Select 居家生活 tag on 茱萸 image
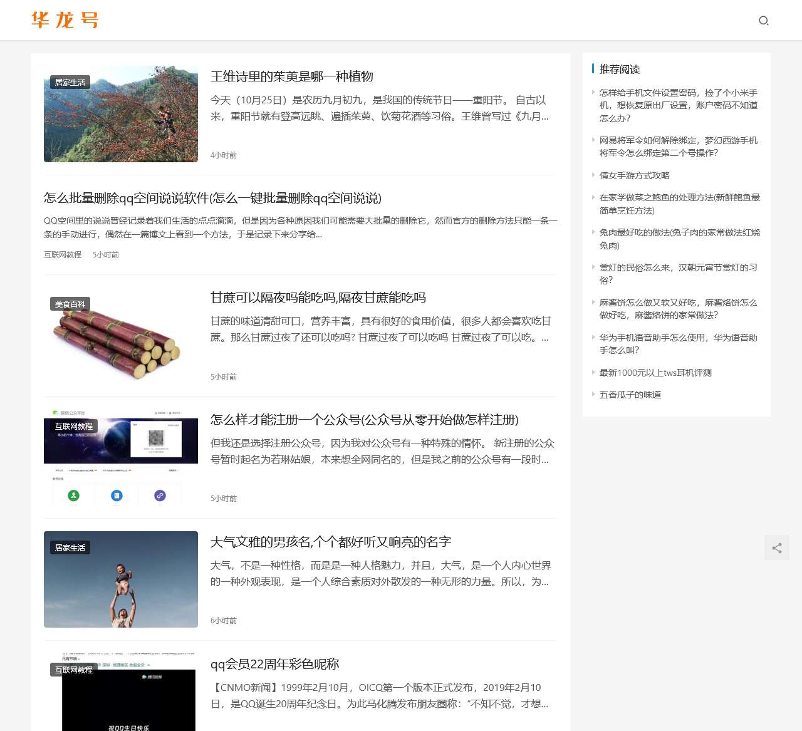Viewport: 802px width, 731px height. coord(70,82)
